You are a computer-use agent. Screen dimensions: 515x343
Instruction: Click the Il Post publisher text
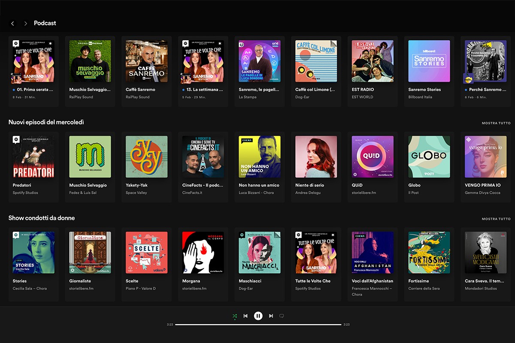[413, 193]
